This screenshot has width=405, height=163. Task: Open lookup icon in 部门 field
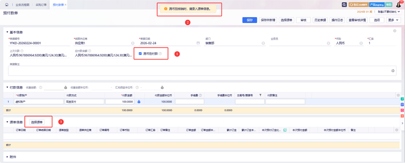[263, 43]
